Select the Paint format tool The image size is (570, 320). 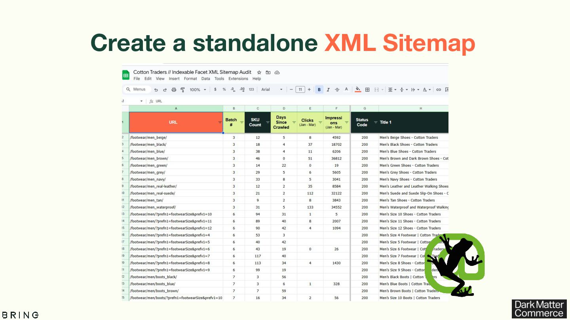click(182, 90)
